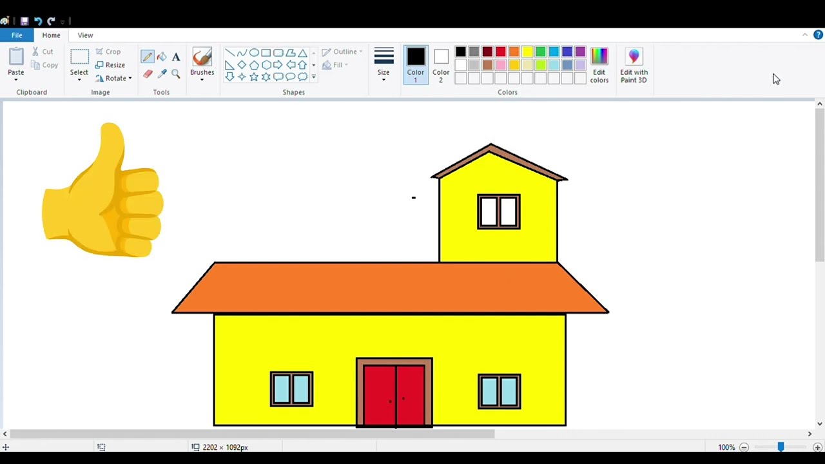Open the Rotate dropdown

pyautogui.click(x=113, y=79)
